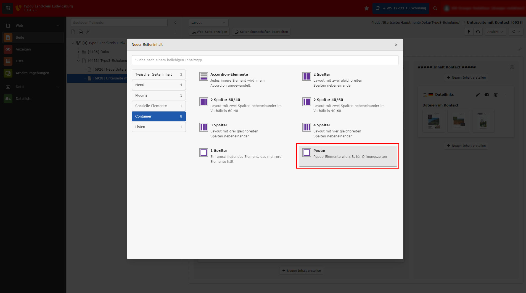Toggle visibility of the Dateilinks element
This screenshot has width=526, height=293.
coord(487,95)
